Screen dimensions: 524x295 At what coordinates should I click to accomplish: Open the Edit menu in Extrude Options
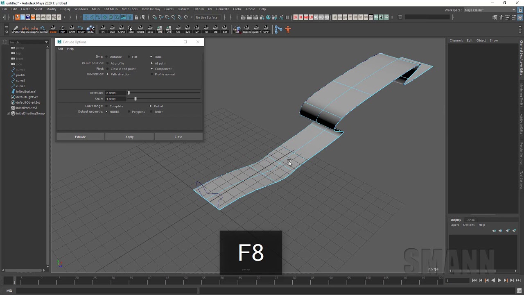tap(60, 49)
